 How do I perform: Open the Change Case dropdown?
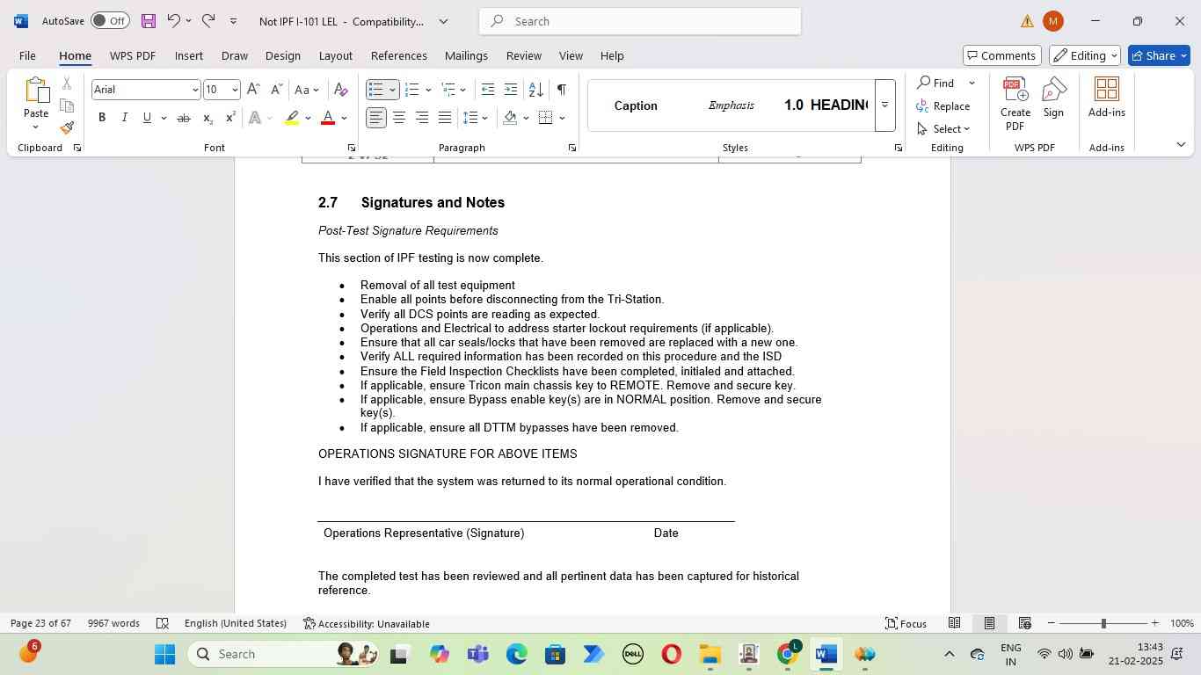tap(307, 90)
